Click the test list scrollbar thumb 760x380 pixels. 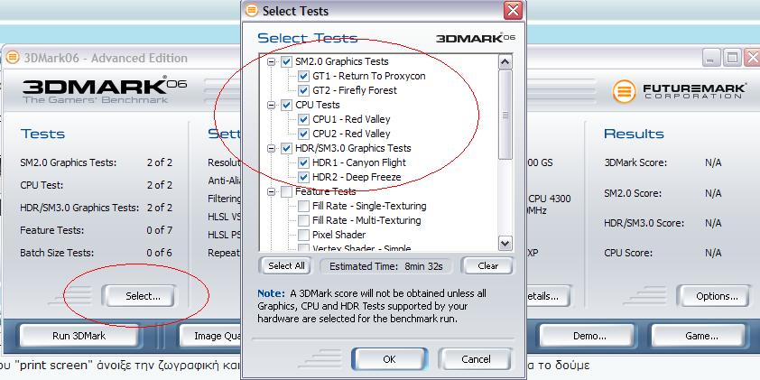(x=505, y=115)
